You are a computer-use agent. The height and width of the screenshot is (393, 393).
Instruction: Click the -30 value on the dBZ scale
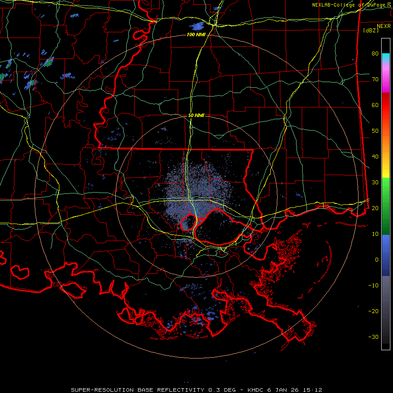373,337
